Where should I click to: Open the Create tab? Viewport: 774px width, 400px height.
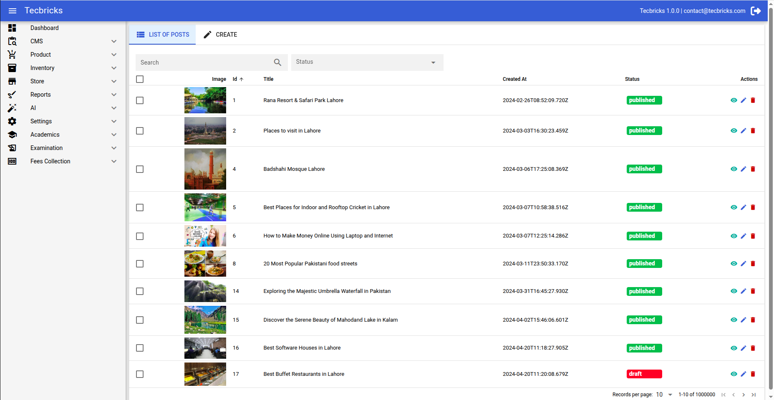coord(220,35)
